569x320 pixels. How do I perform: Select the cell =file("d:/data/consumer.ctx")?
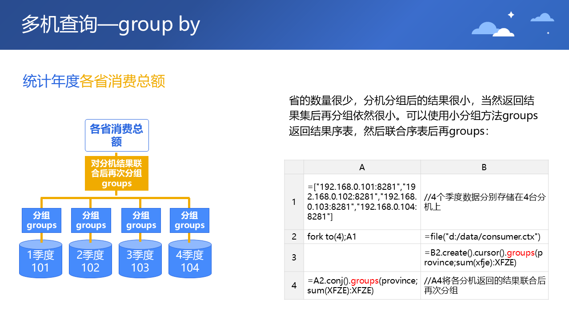tap(485, 237)
